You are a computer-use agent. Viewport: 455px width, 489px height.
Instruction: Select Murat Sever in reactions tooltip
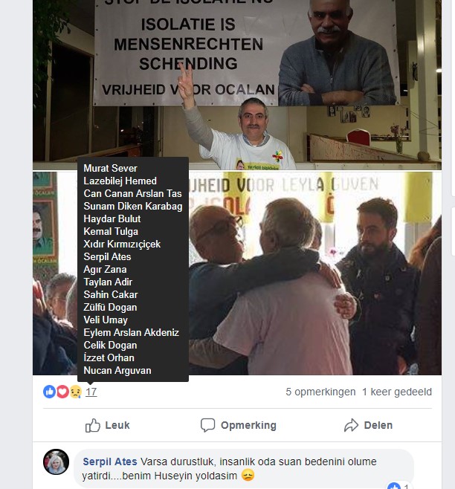111,169
